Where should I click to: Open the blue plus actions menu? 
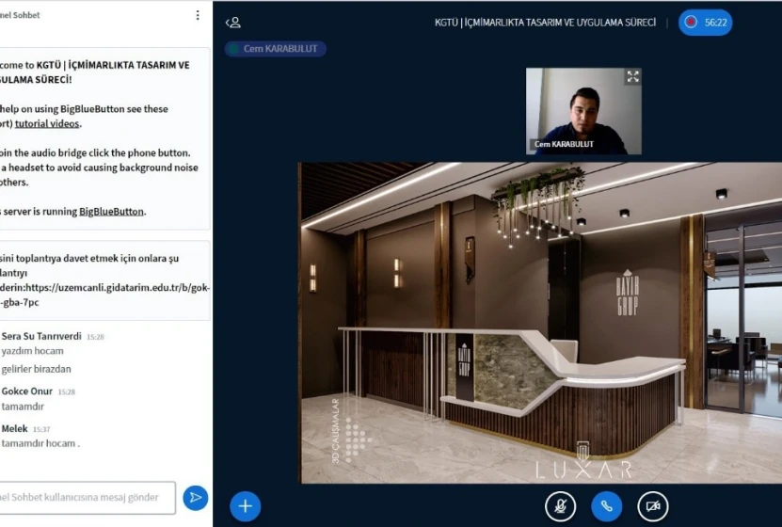point(245,505)
